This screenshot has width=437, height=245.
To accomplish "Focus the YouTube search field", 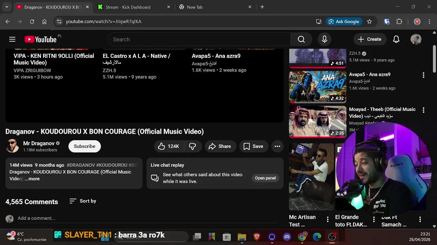I will (199, 39).
